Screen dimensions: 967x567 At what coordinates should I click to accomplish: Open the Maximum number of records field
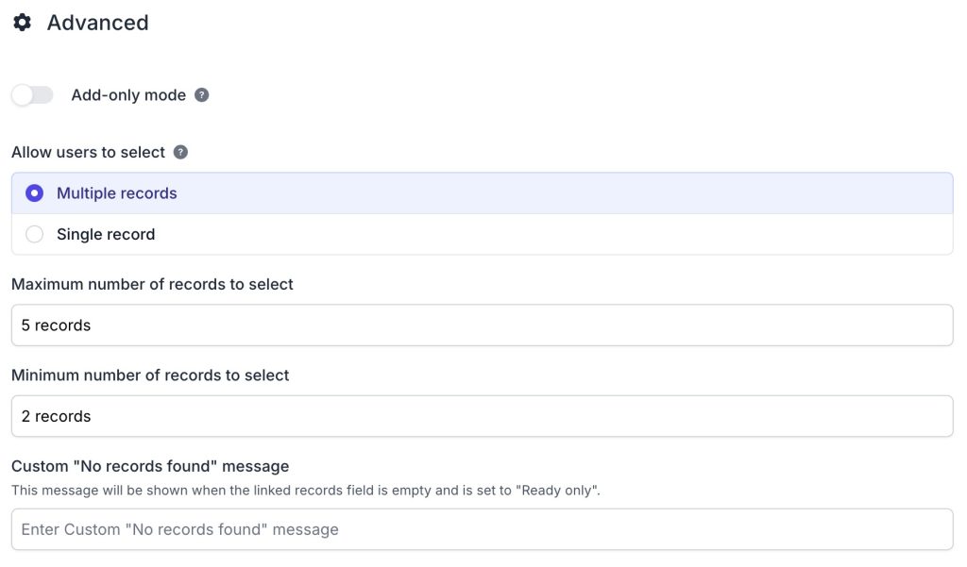[x=482, y=325]
